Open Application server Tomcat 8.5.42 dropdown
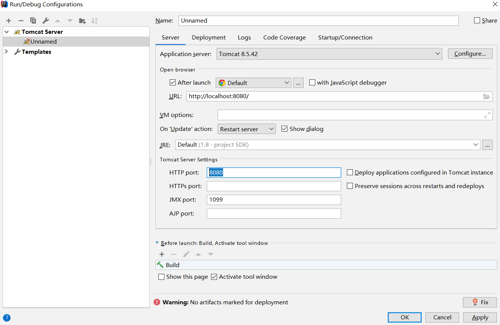The image size is (500, 325). click(x=329, y=54)
